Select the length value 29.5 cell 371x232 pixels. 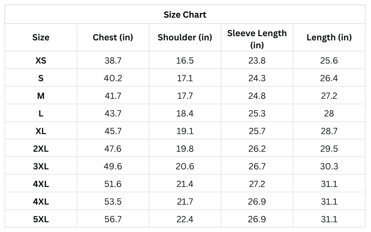[329, 148]
